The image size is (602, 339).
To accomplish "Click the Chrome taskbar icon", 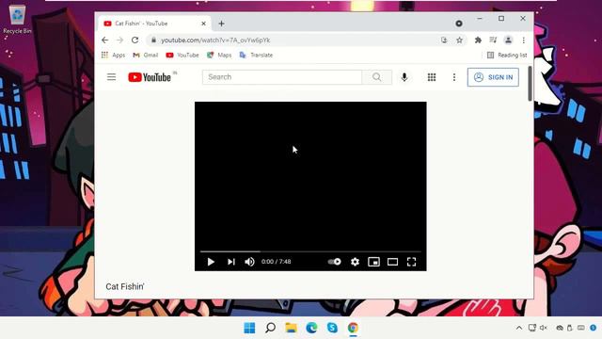I will coord(353,328).
